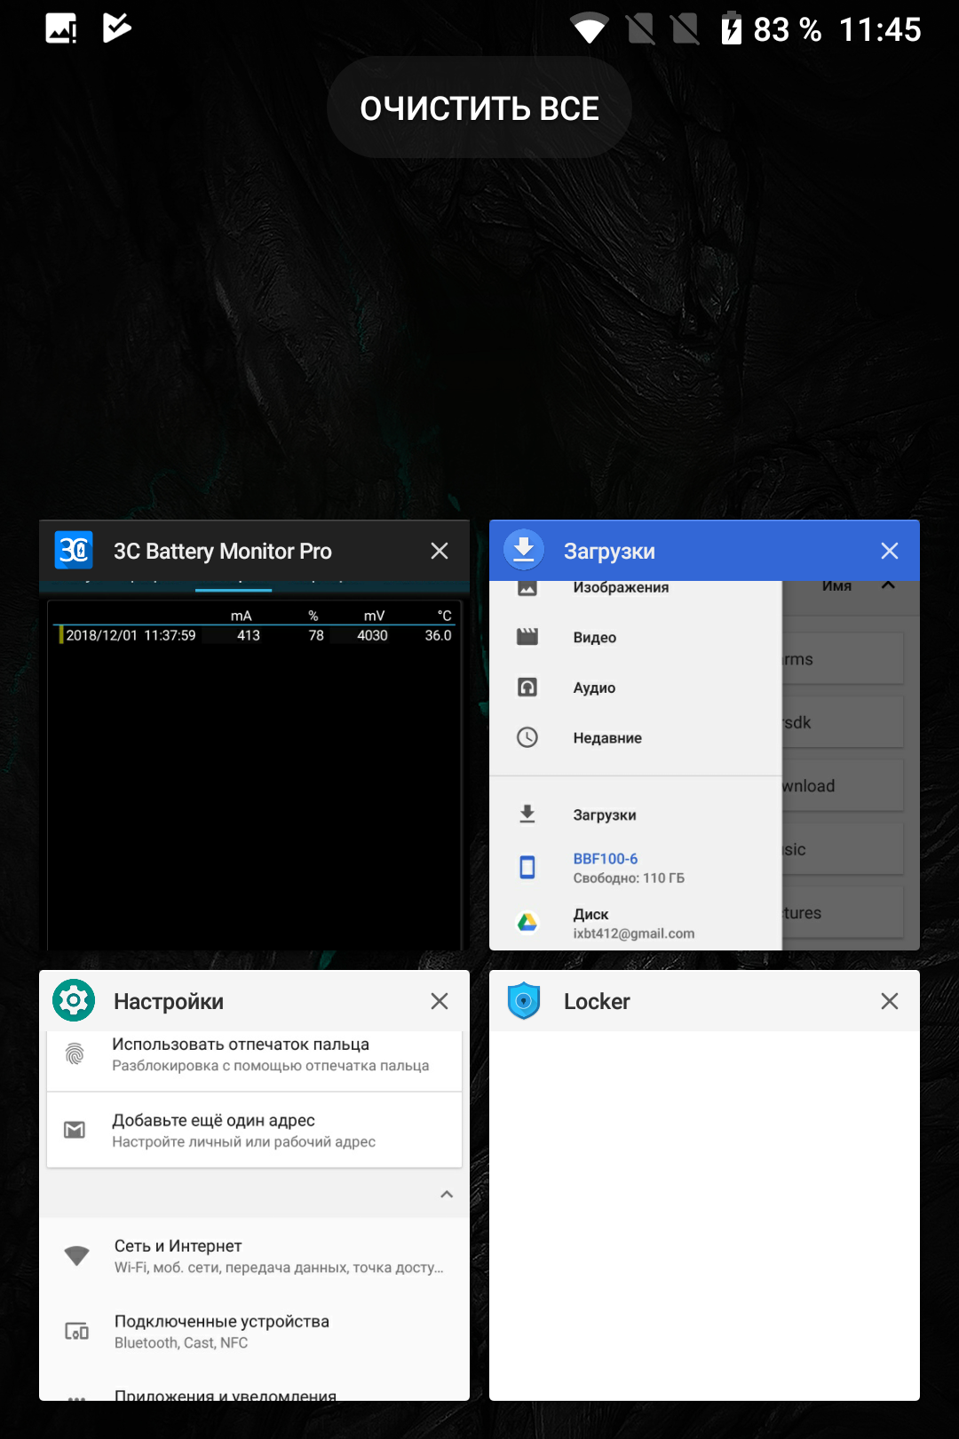
Task: Click the °C column header in battery monitor
Action: pyautogui.click(x=444, y=616)
